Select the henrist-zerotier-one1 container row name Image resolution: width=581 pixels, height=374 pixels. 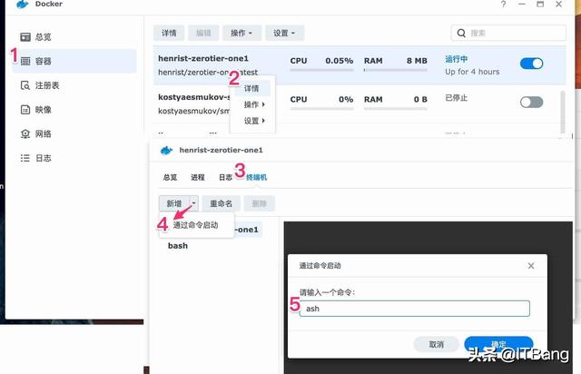pyautogui.click(x=203, y=59)
